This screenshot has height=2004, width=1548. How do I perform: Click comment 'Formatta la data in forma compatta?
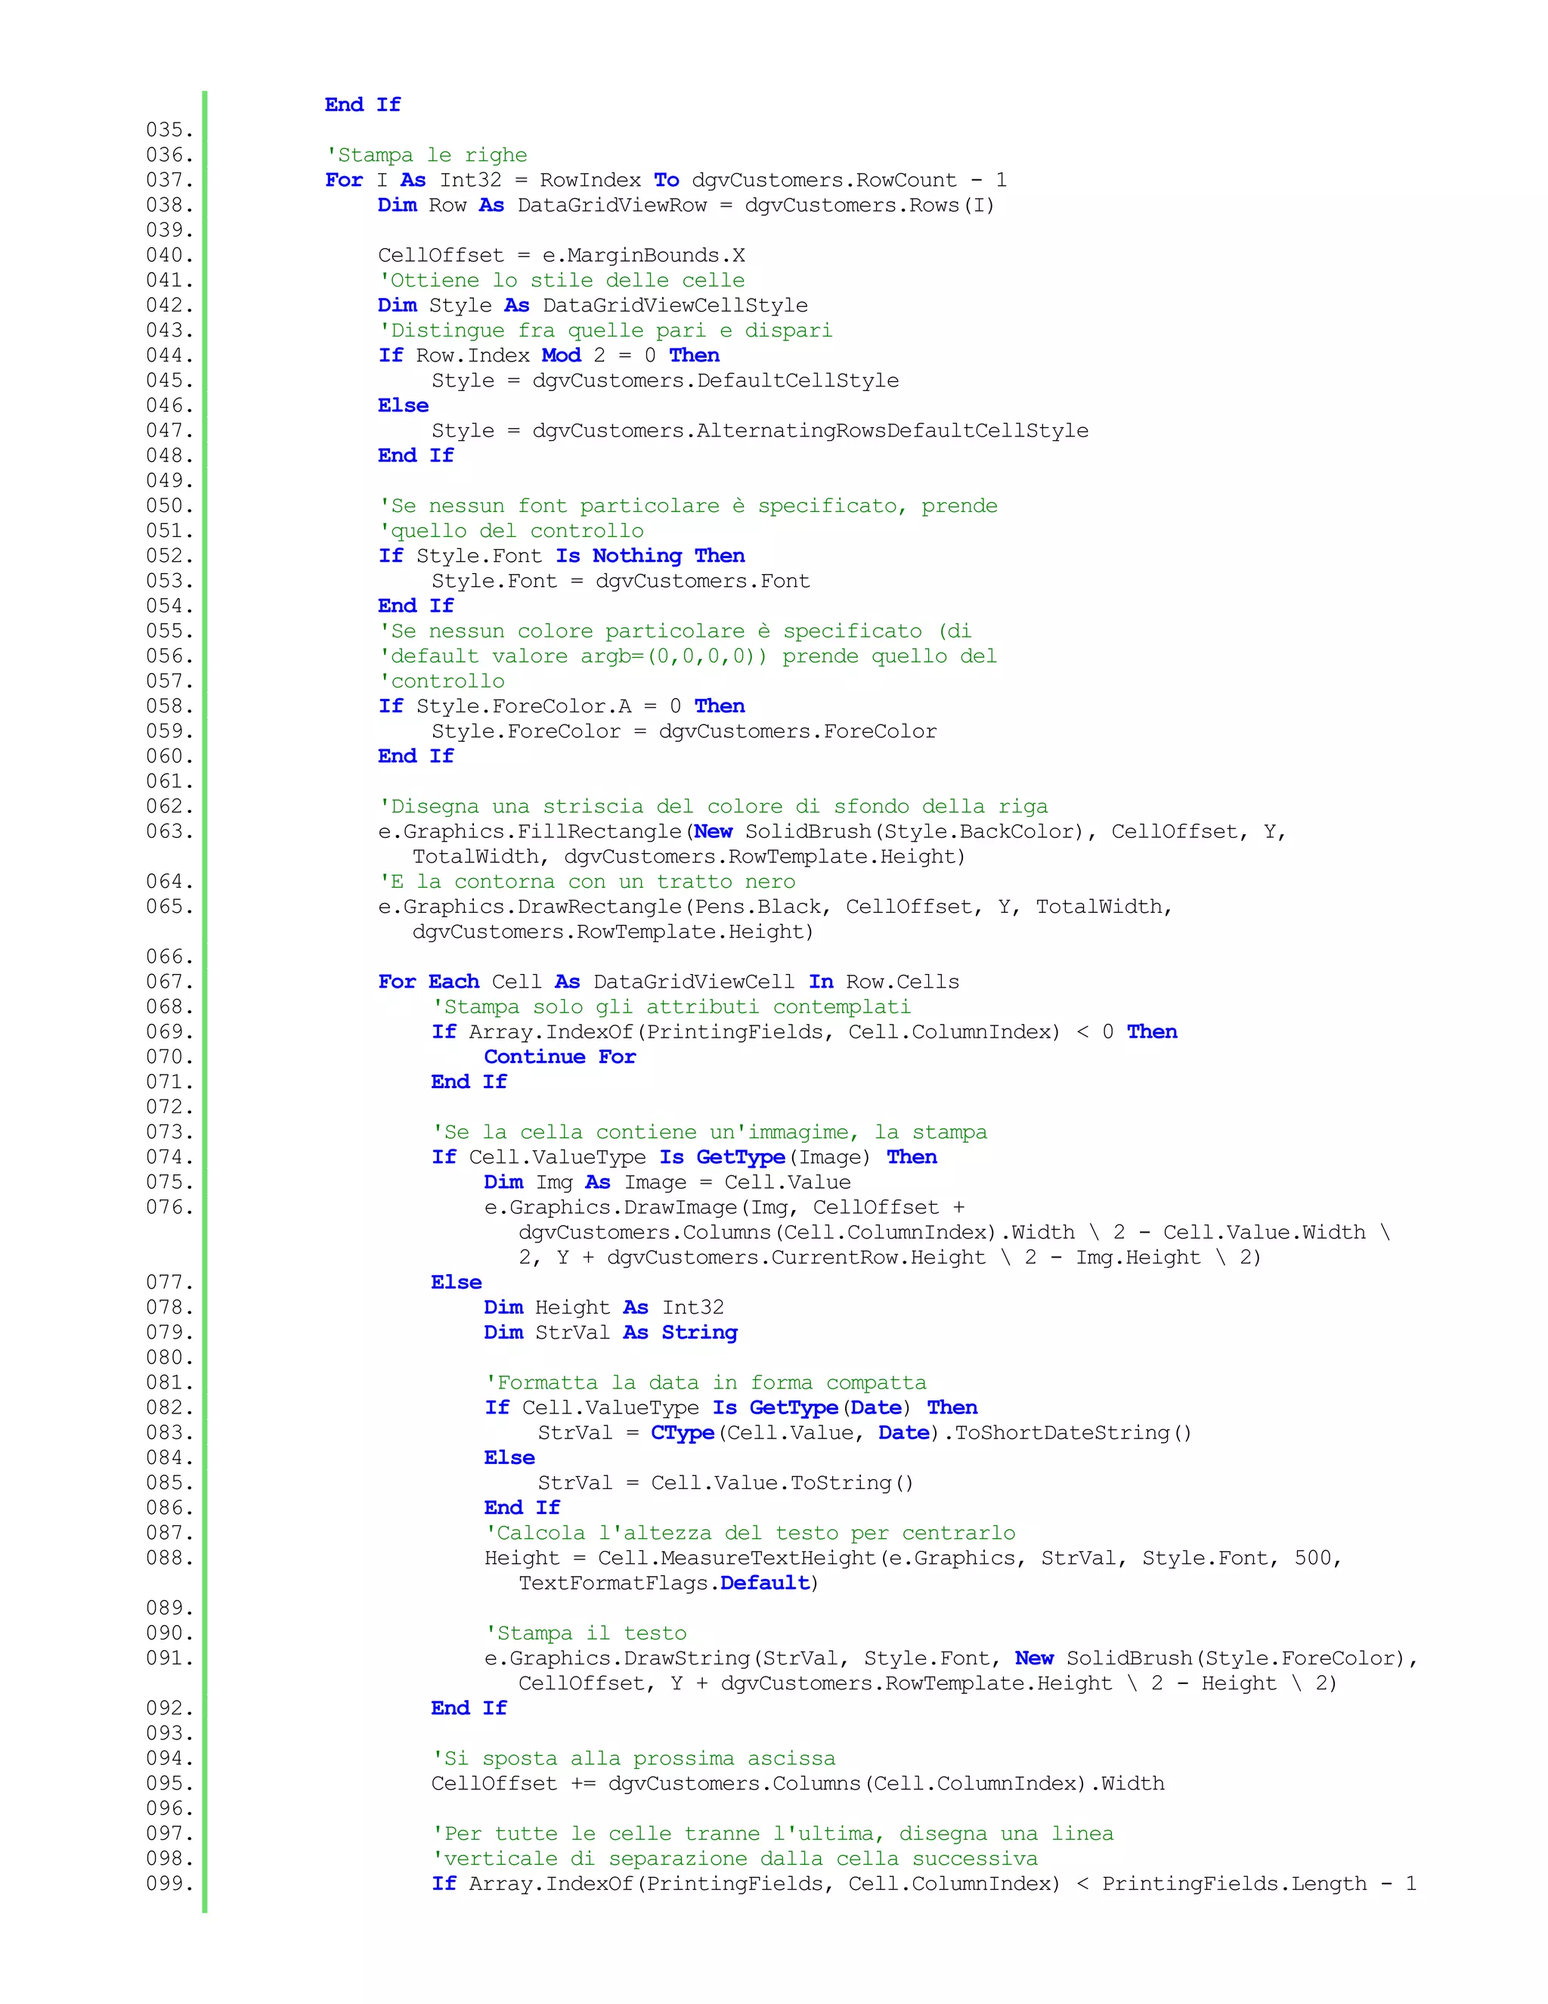click(705, 1383)
